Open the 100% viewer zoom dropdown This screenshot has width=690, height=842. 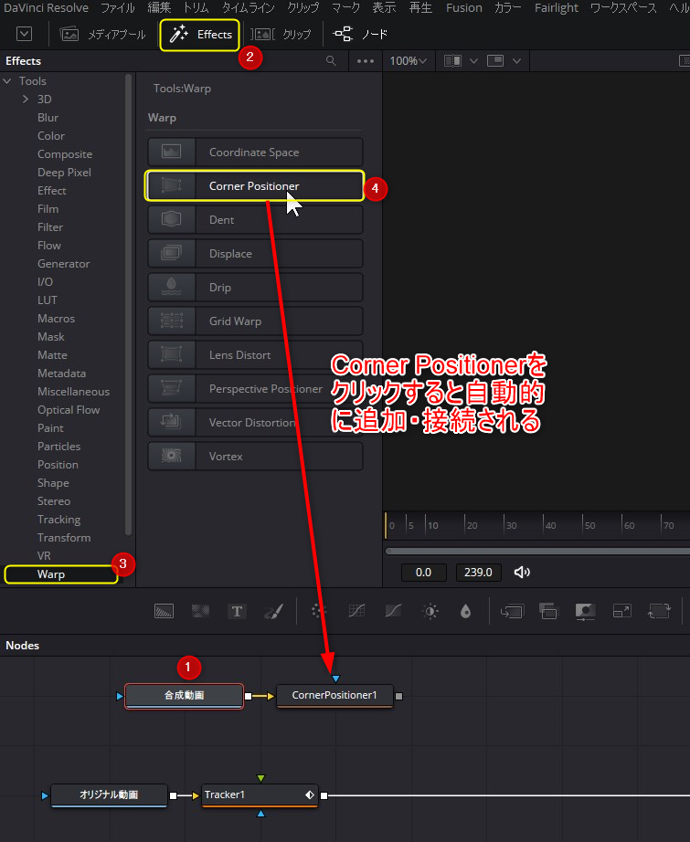[x=408, y=60]
